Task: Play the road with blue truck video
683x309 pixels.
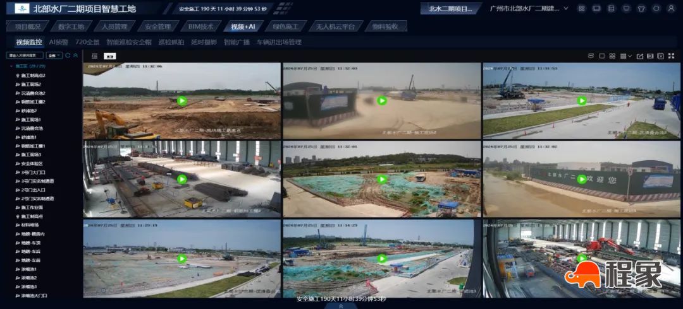Action: coord(582,101)
